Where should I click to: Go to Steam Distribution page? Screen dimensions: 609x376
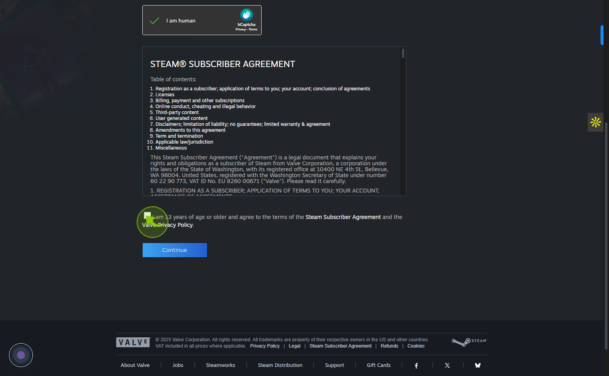[280, 365]
